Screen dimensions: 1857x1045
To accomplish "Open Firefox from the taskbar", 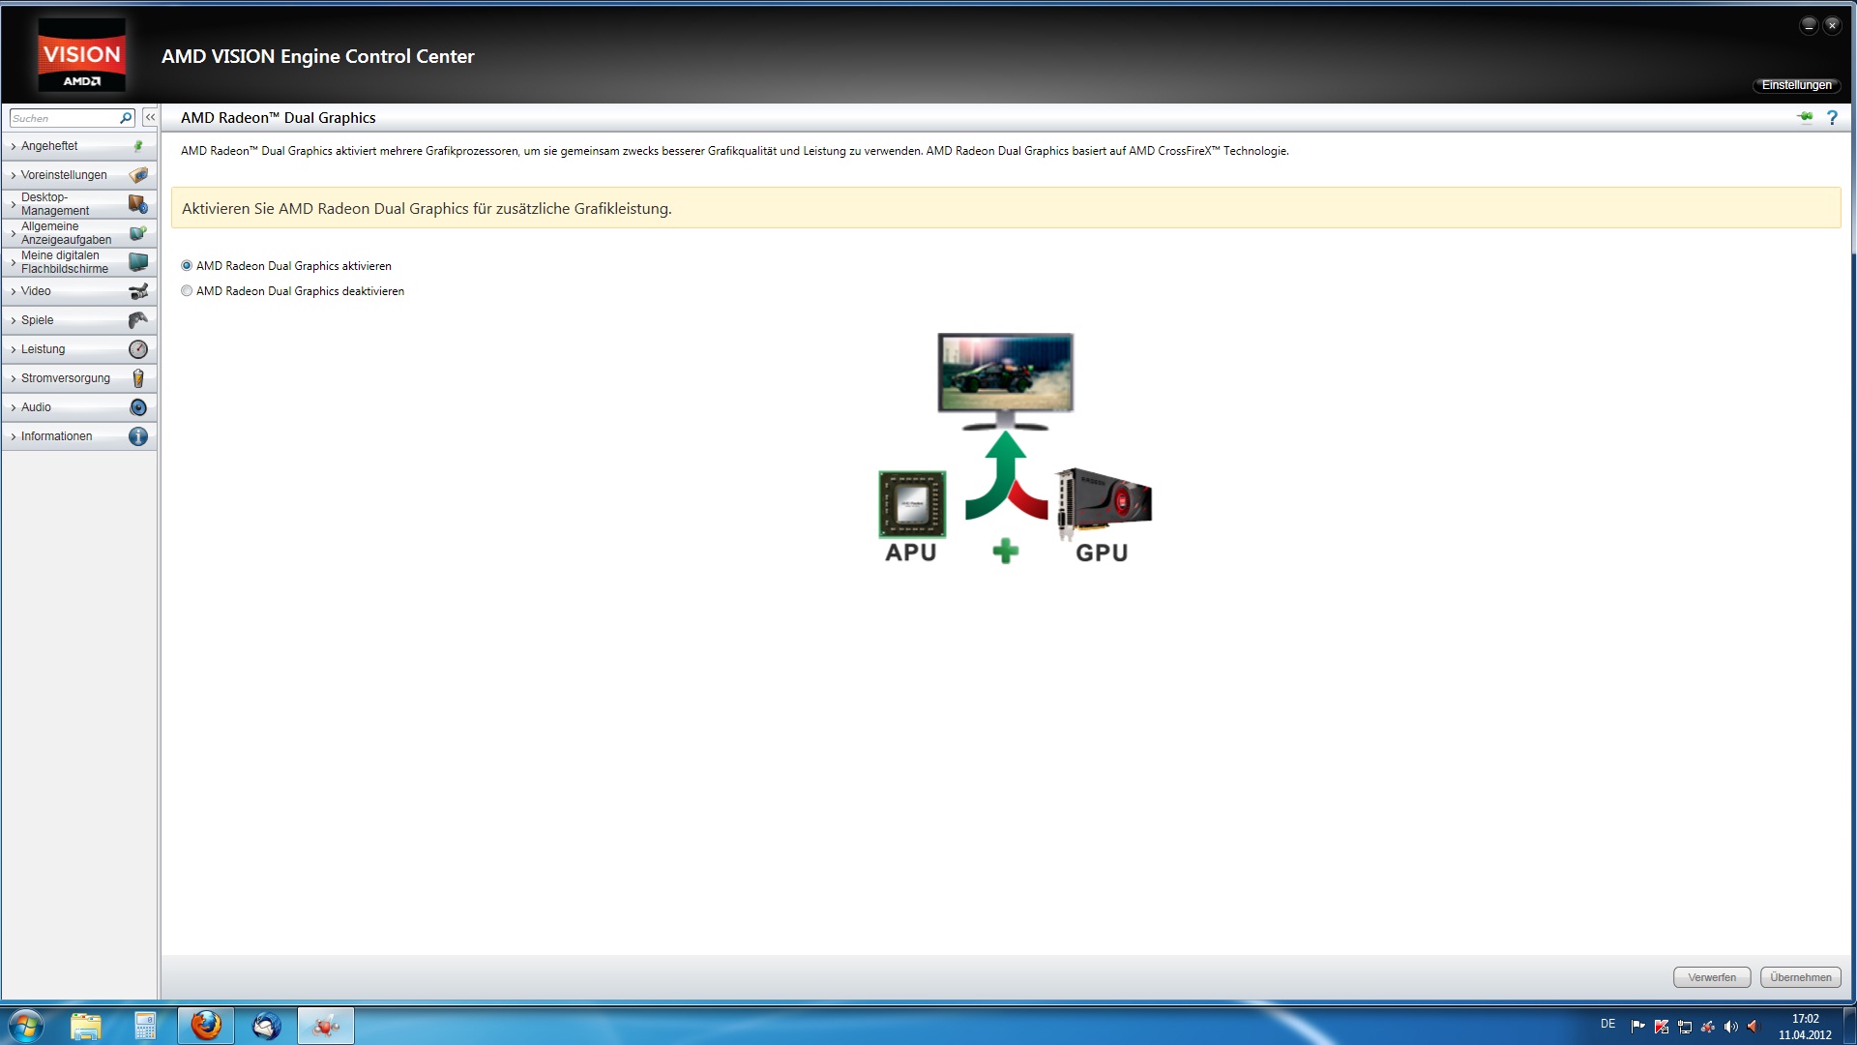I will pyautogui.click(x=206, y=1026).
